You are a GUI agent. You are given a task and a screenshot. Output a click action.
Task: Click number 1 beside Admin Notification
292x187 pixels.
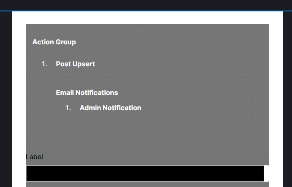click(x=68, y=108)
